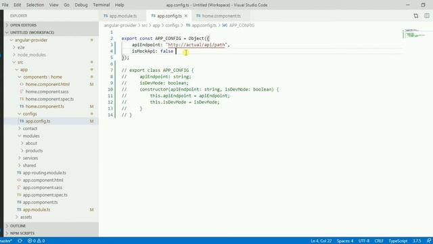433x244 pixels.
Task: Click the split editor icon
Action: [x=427, y=16]
